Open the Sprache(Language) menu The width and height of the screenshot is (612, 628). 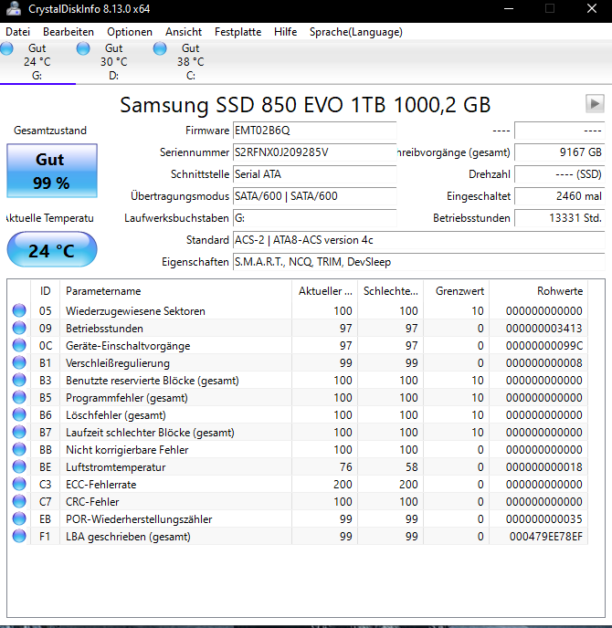click(x=356, y=32)
